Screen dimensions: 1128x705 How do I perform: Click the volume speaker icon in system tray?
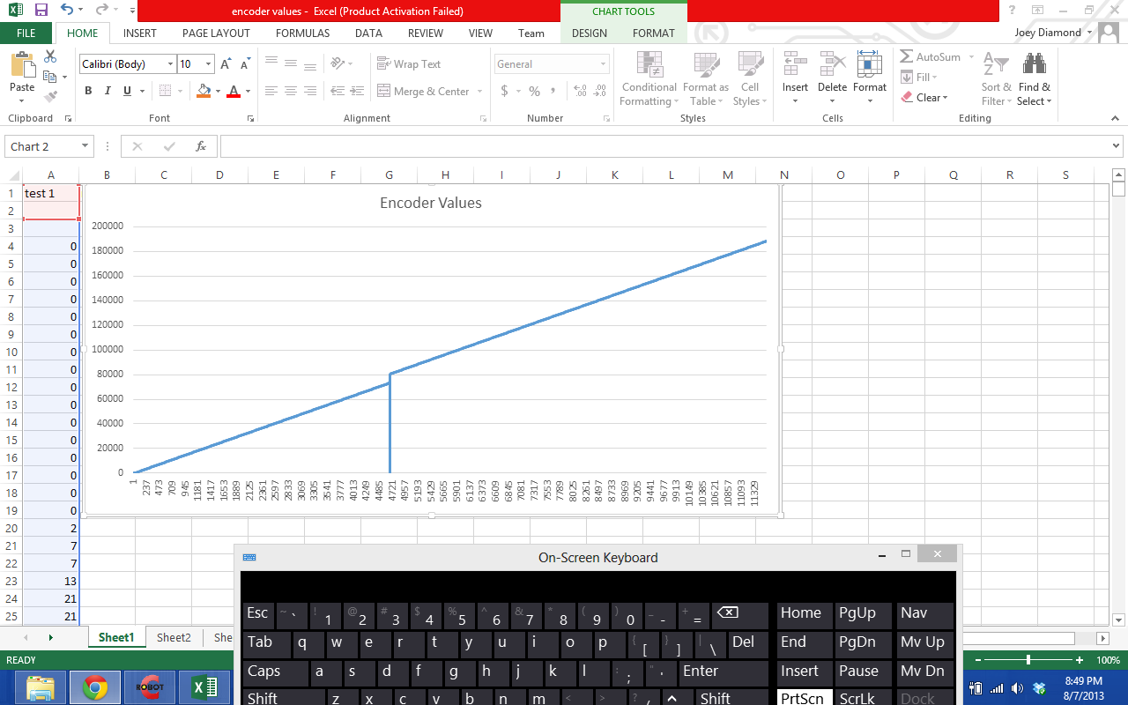(1018, 688)
